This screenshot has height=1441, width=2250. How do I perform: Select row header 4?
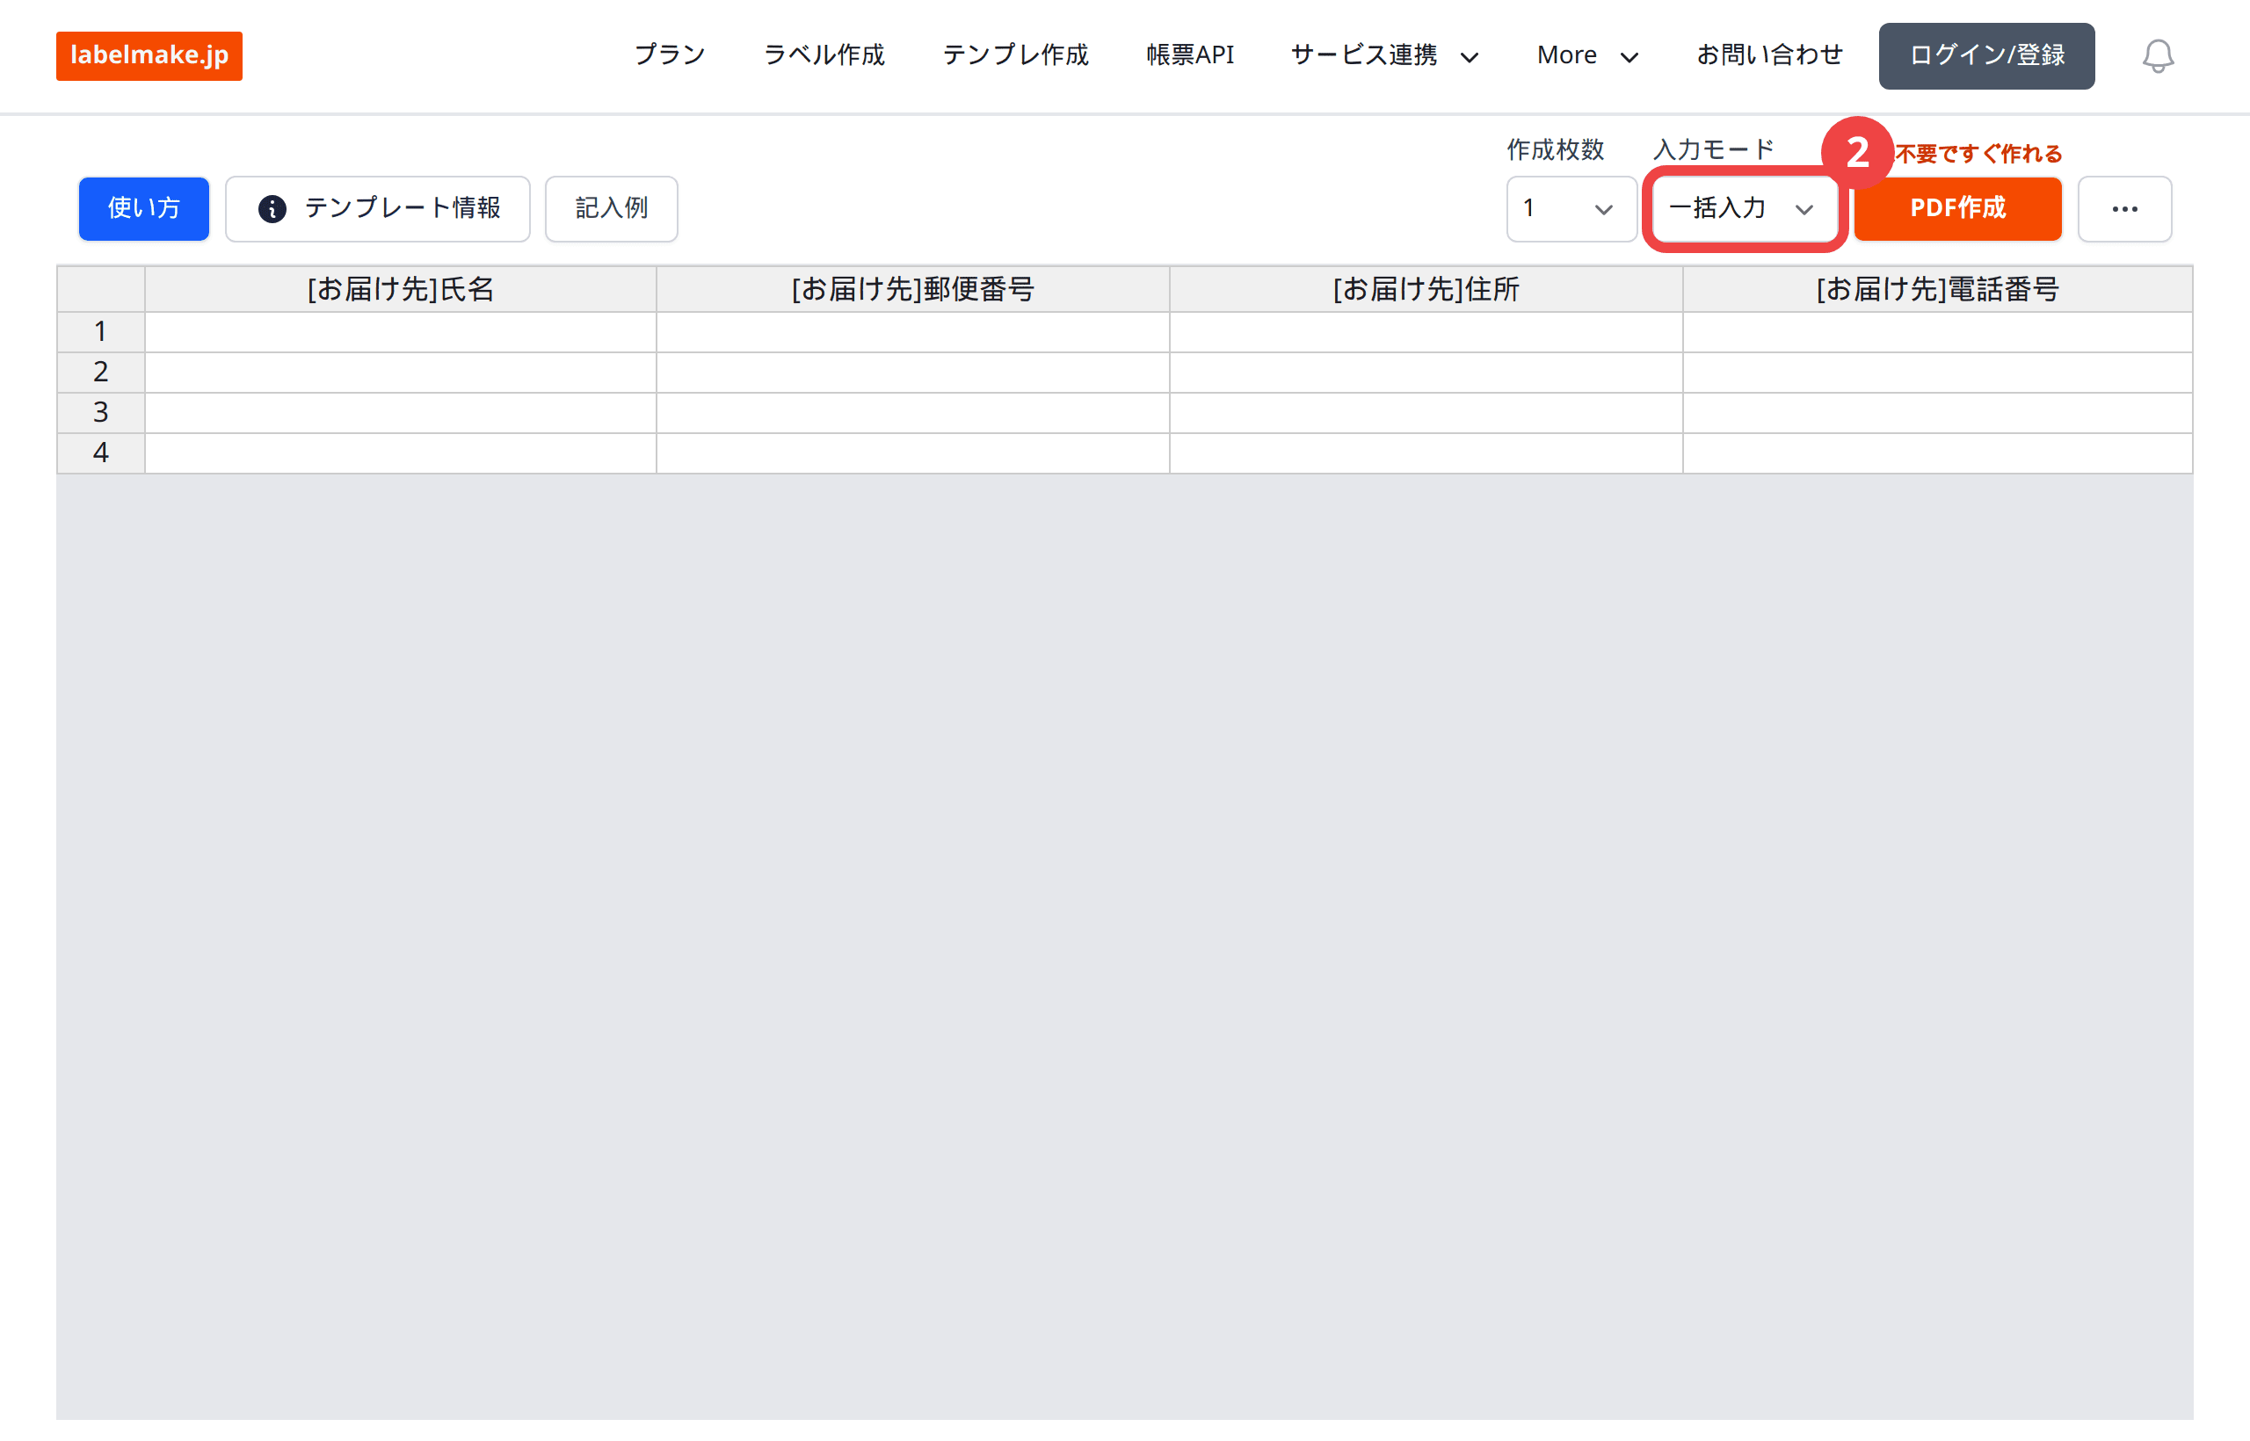tap(101, 453)
